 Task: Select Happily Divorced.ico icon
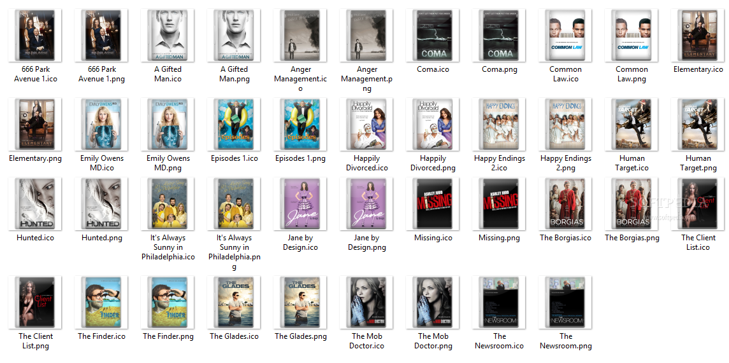point(366,124)
